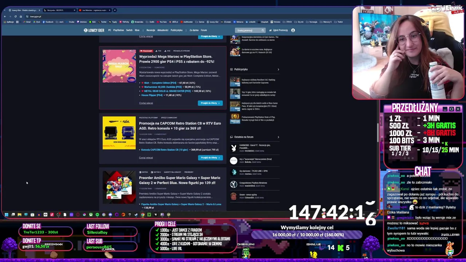Open the Streamlabs bookmark
The width and height of the screenshot is (466, 262).
pyautogui.click(x=137, y=22)
